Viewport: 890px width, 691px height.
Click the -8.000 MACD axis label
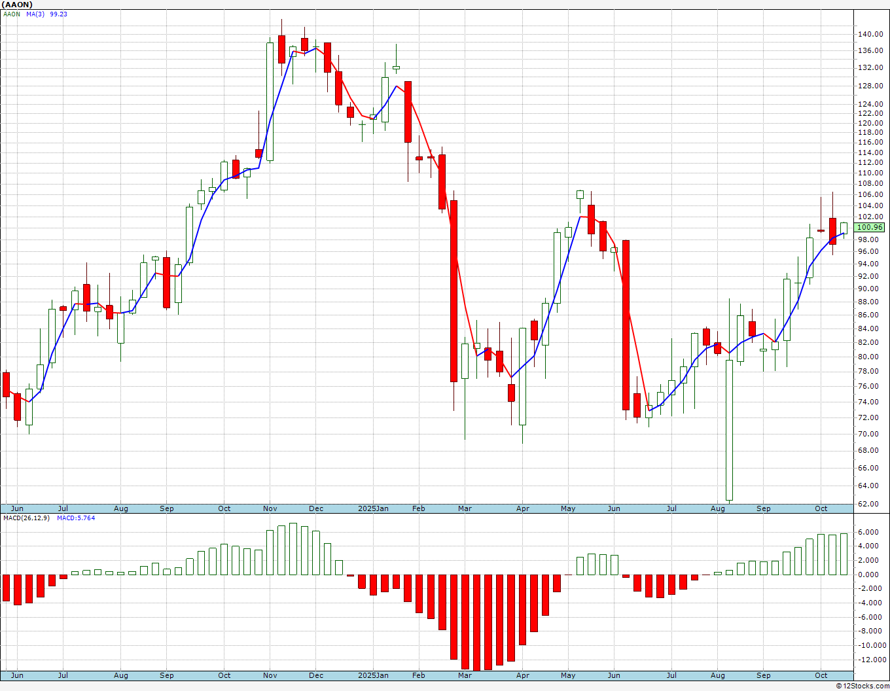pos(868,631)
